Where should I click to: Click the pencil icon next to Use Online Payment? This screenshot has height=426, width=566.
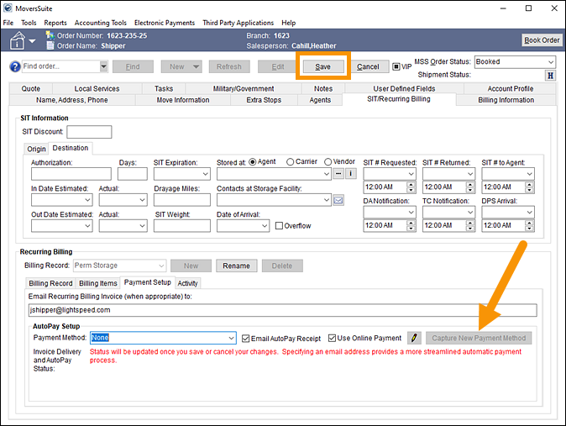point(414,338)
